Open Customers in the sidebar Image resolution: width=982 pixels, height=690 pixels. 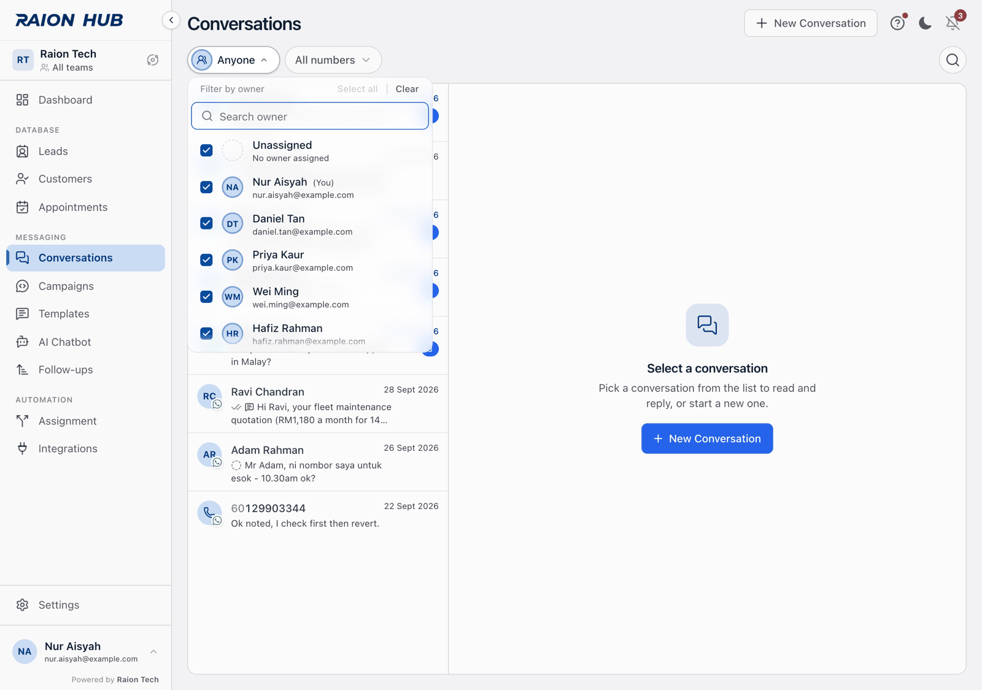pyautogui.click(x=86, y=179)
